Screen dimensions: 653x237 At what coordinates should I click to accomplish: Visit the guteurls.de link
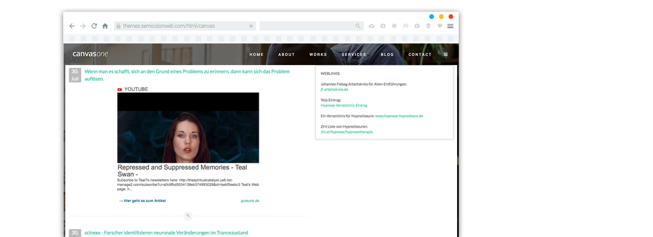(x=250, y=201)
